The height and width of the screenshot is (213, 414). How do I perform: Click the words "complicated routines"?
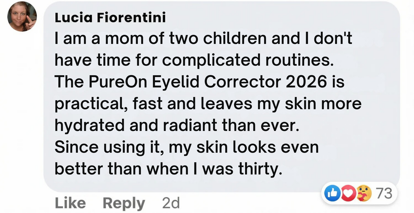246,60
